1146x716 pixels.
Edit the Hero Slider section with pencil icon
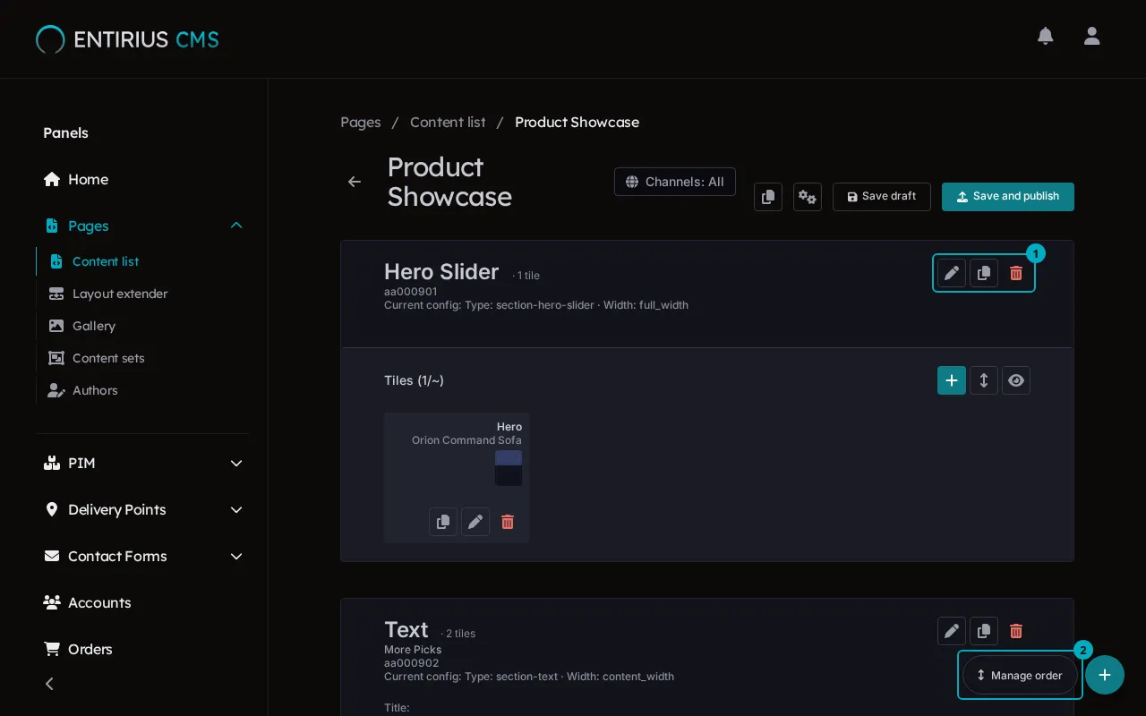click(x=952, y=273)
